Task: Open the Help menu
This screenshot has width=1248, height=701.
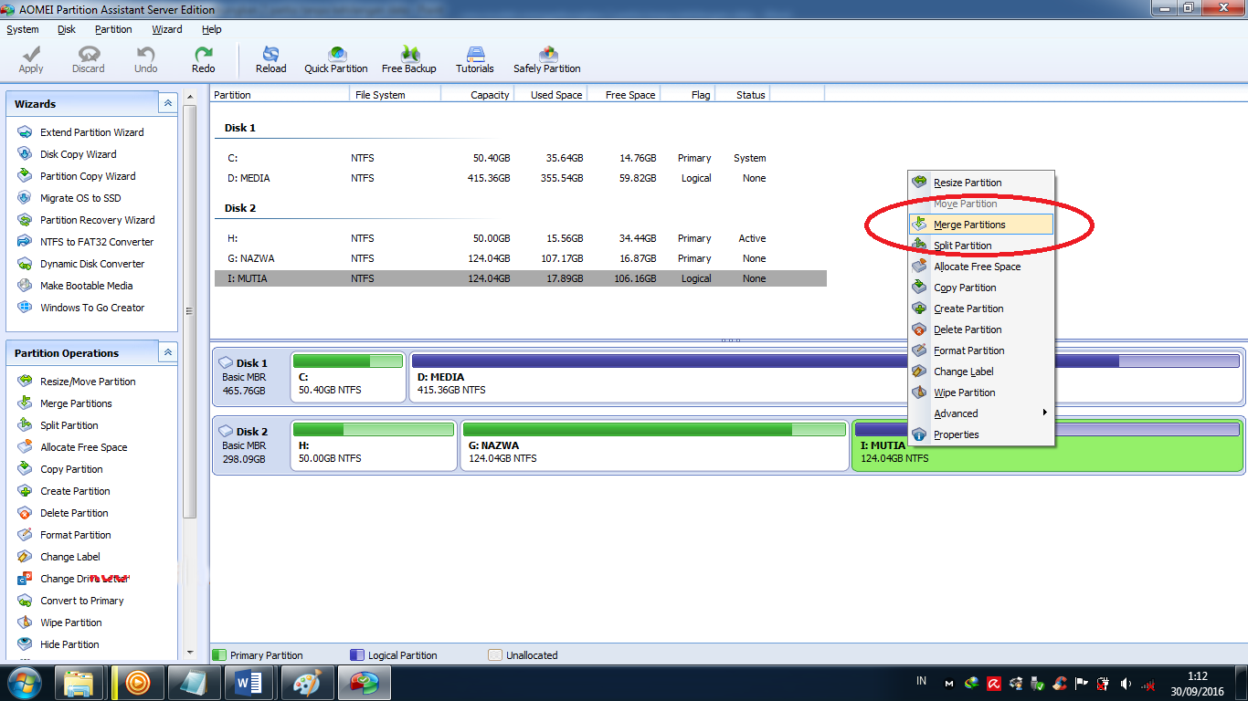Action: (x=212, y=29)
